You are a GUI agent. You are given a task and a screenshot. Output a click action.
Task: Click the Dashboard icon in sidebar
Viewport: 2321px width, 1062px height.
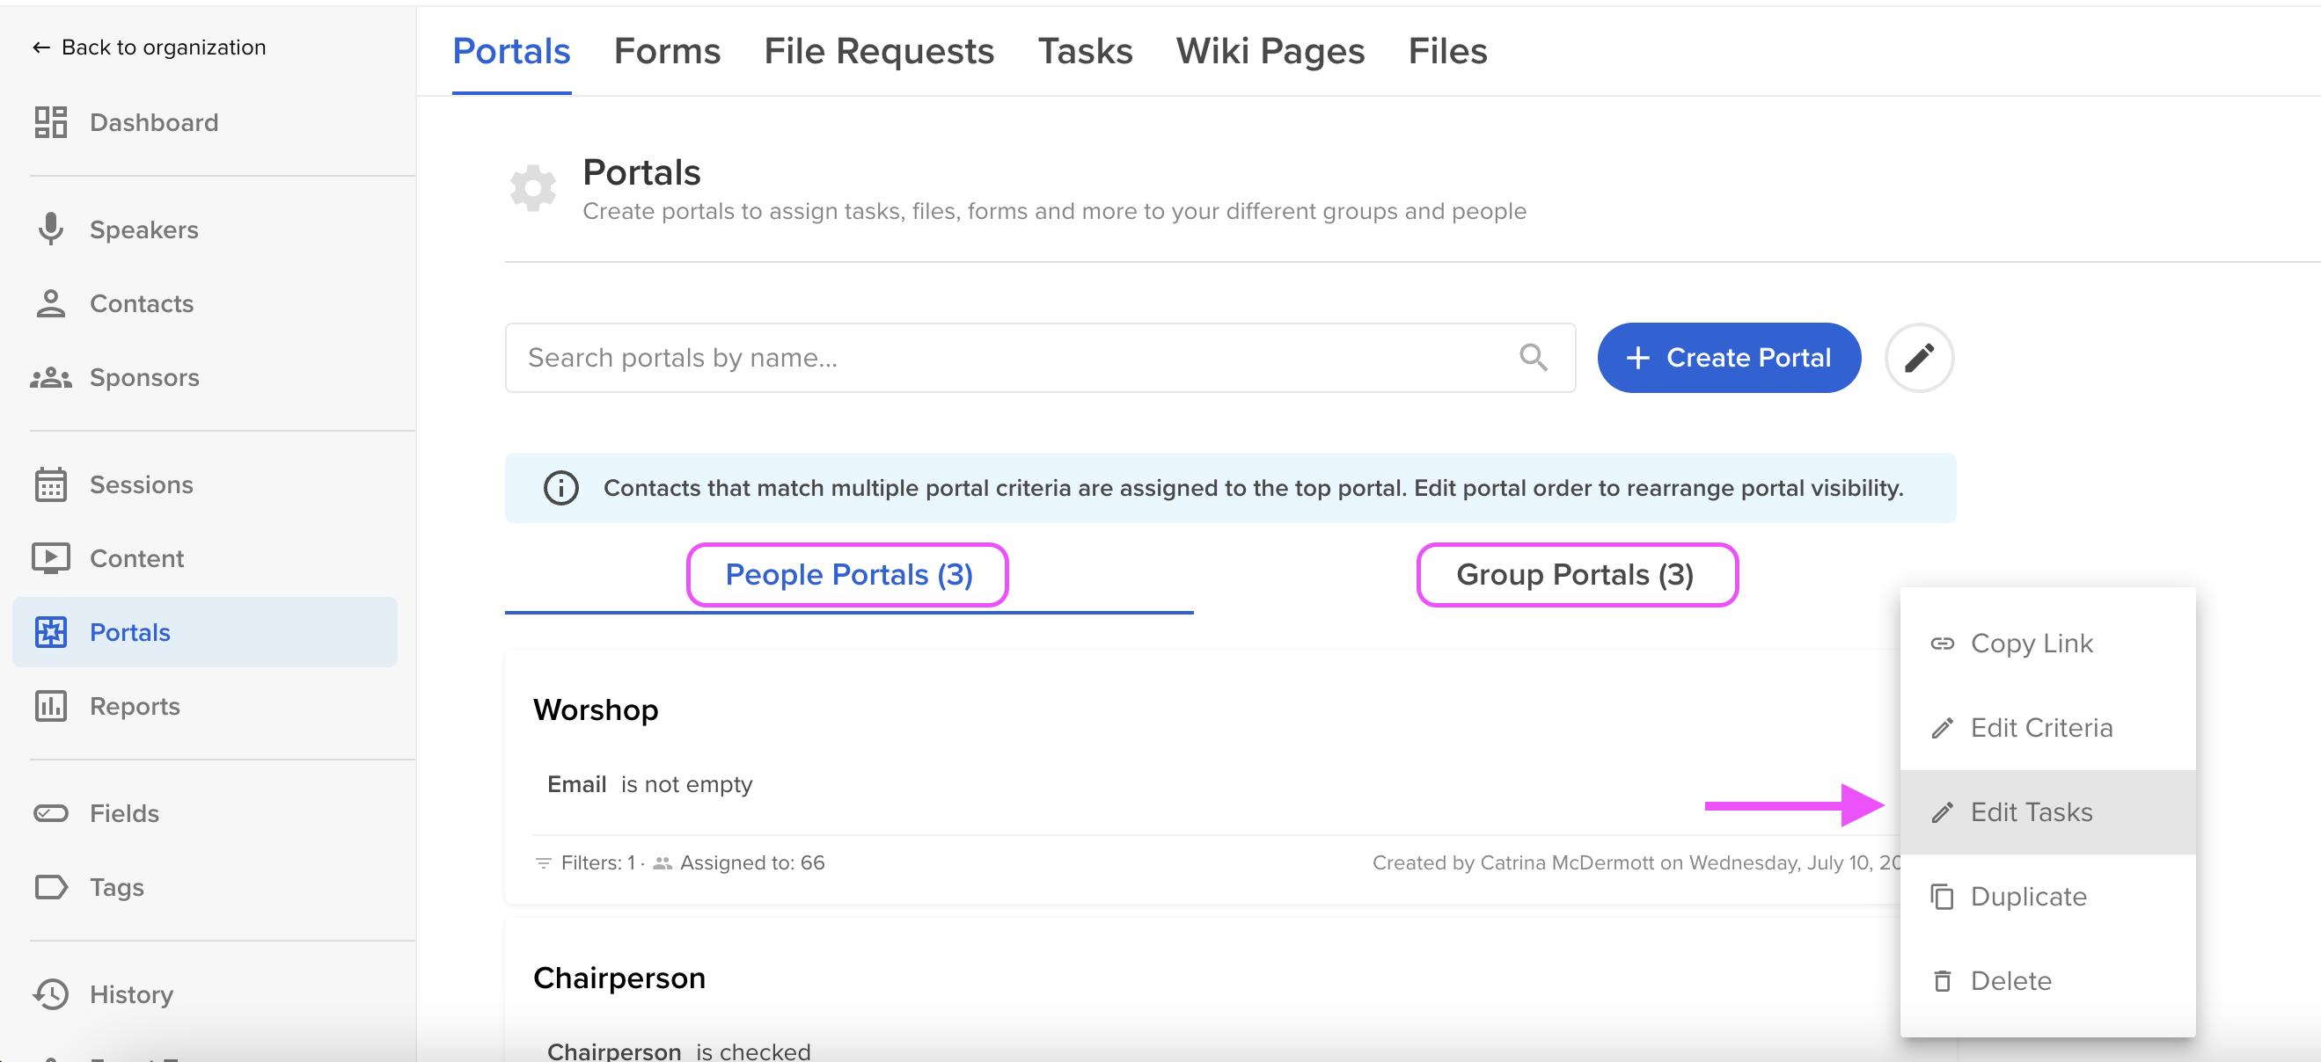coord(50,122)
